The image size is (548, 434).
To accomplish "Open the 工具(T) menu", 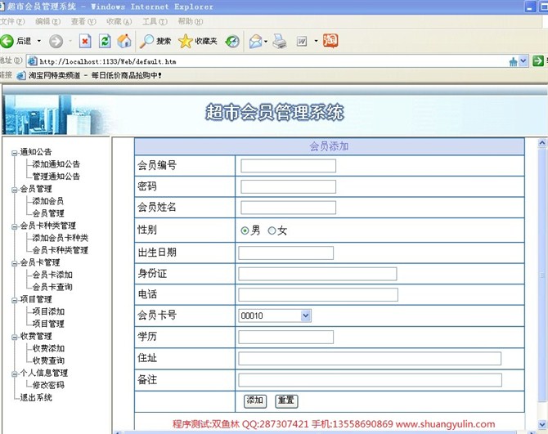I will pos(155,21).
